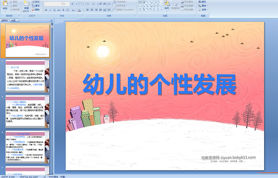Click the increase indent icon

[104, 4]
